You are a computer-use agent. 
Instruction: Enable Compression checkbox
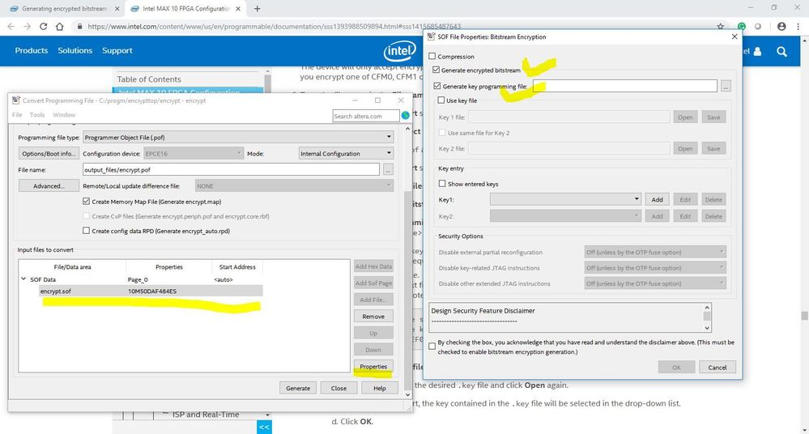point(432,56)
